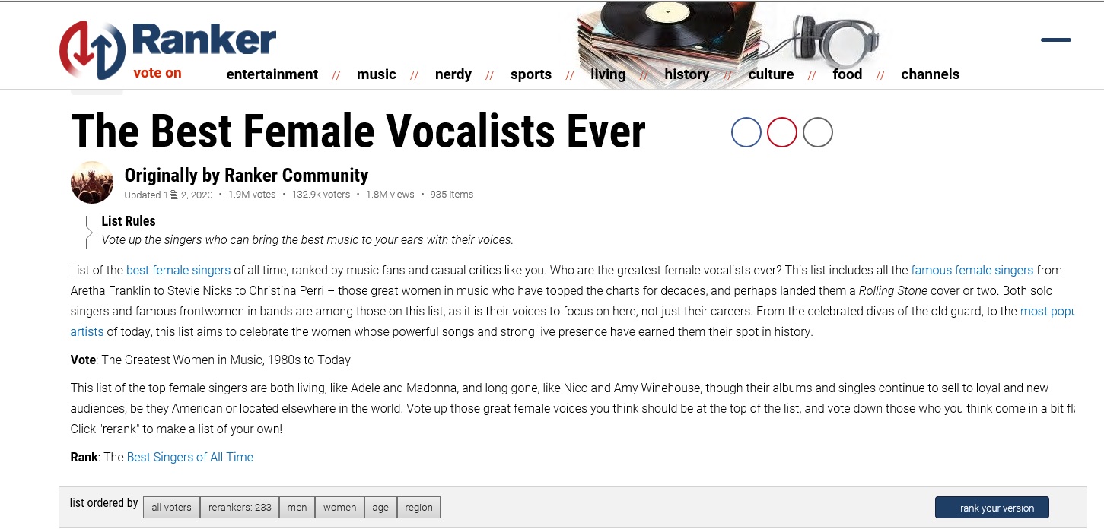Filter list by men voters
This screenshot has width=1104, height=529.
pos(297,507)
